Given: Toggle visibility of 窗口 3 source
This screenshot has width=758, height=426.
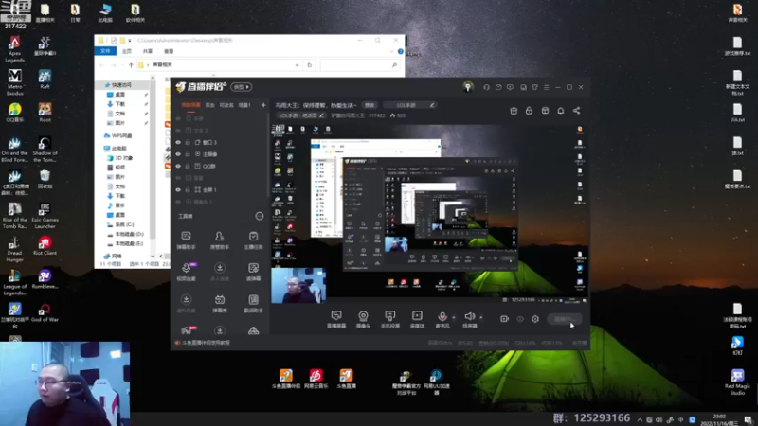Looking at the screenshot, I should (x=178, y=143).
